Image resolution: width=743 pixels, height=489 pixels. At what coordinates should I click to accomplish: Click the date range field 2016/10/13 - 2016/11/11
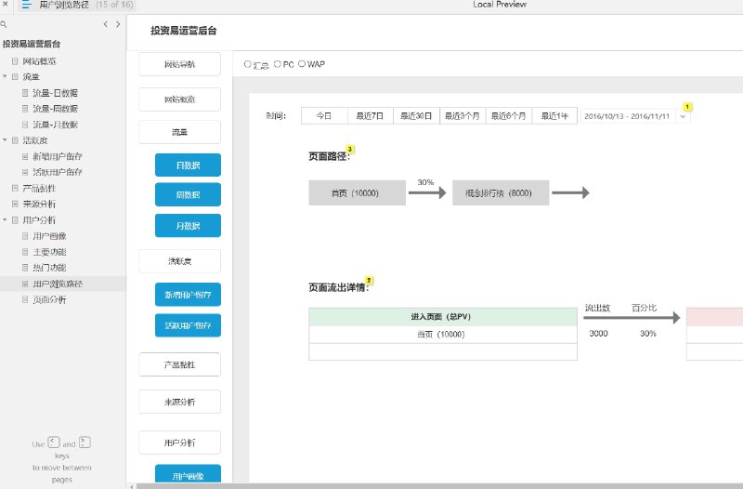(627, 116)
